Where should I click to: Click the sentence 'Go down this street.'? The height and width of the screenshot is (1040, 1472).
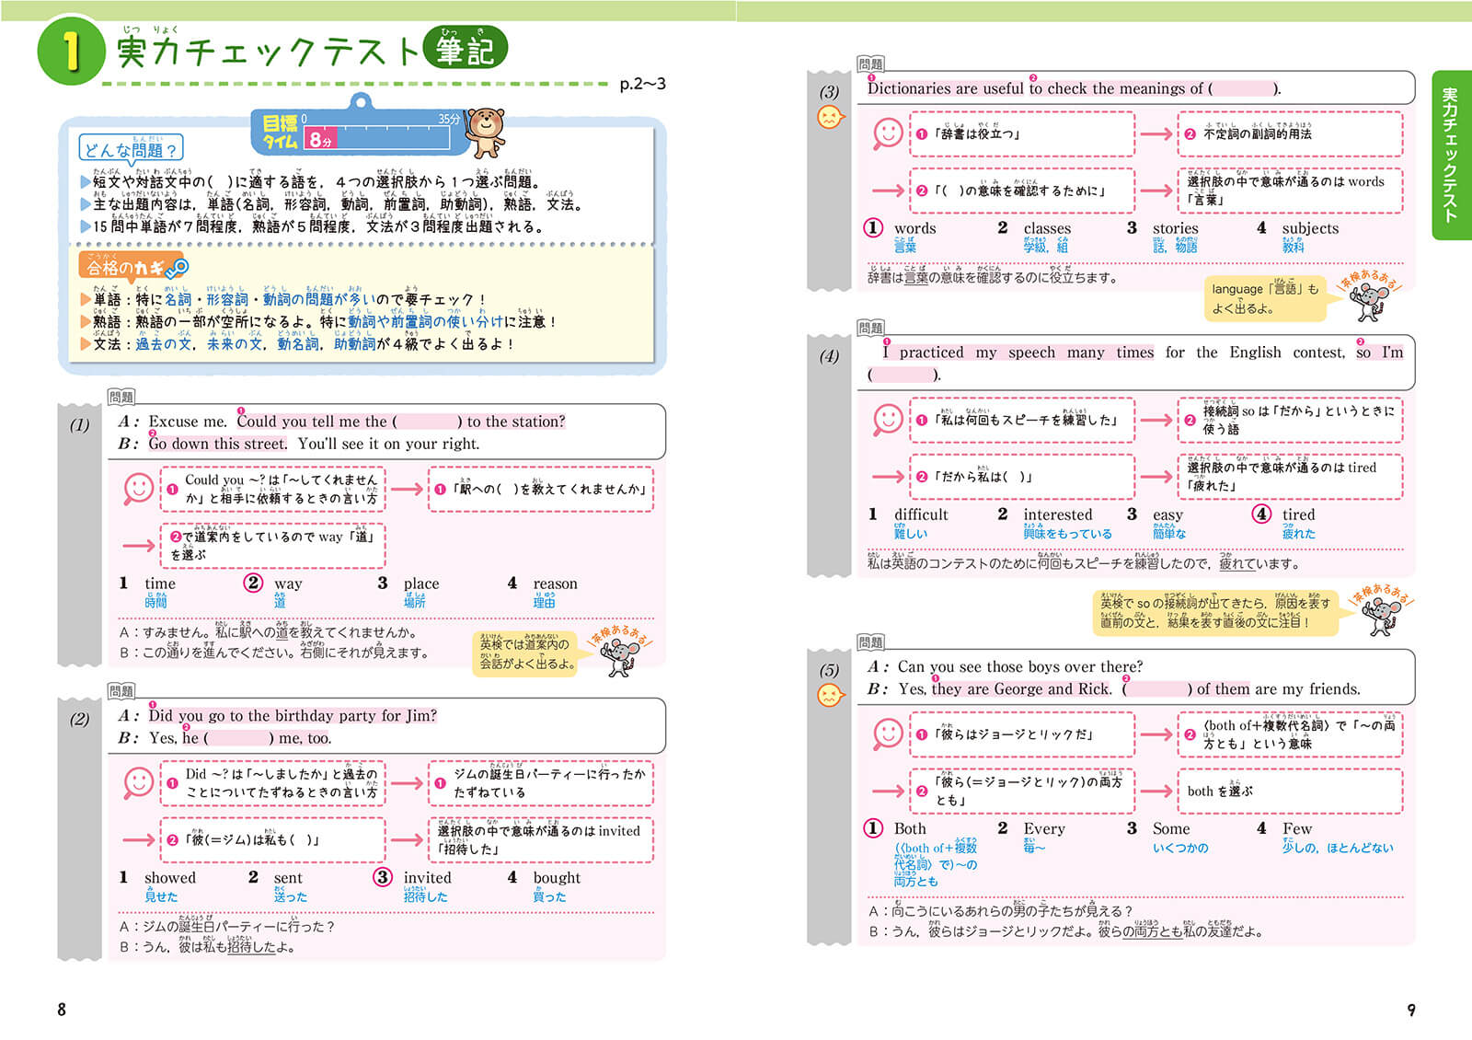218,444
